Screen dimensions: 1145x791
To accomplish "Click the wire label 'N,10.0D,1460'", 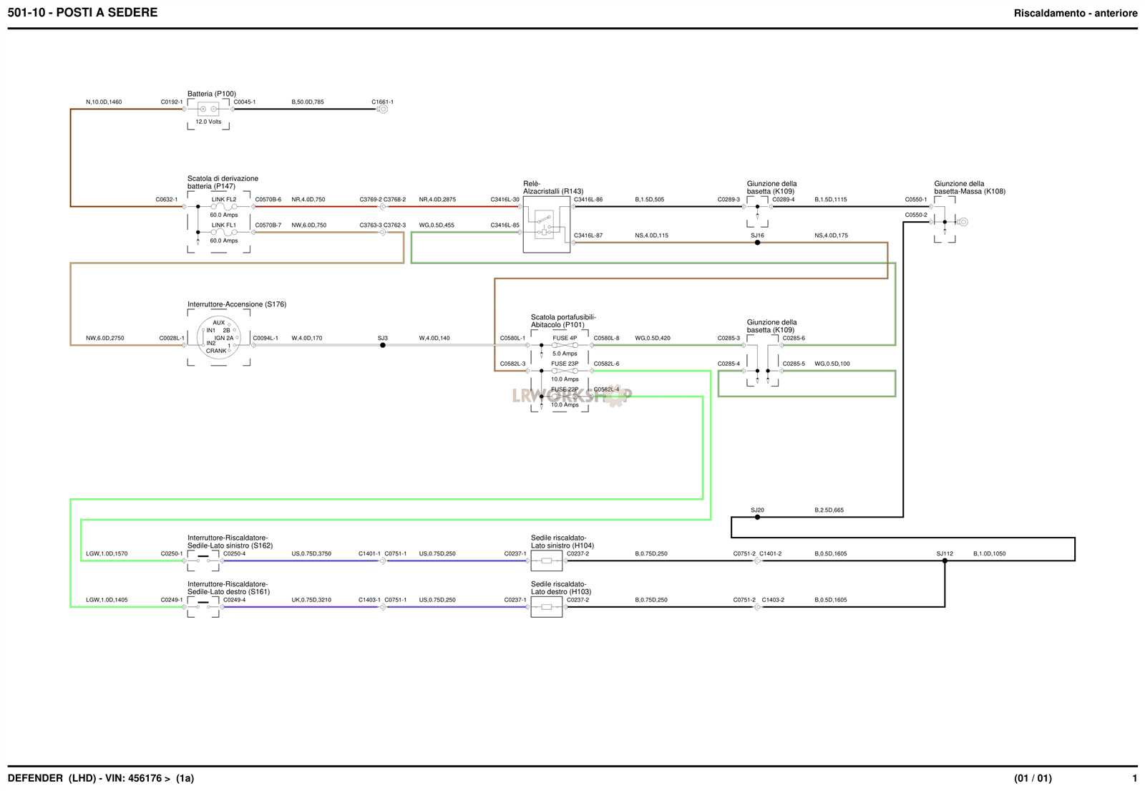I will point(104,102).
